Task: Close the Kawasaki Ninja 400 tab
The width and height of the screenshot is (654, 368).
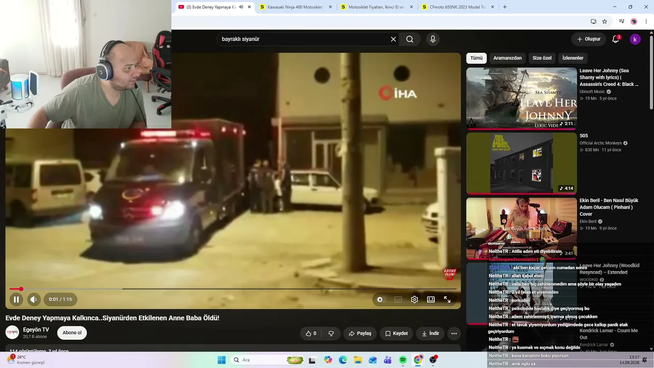Action: tap(330, 7)
